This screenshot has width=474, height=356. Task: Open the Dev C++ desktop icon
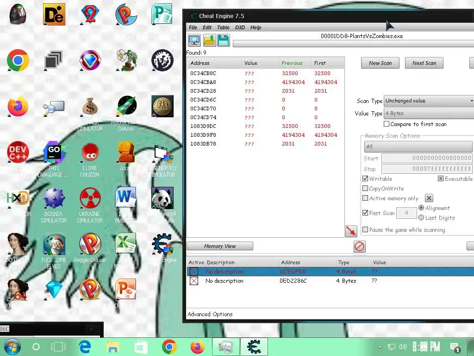click(18, 152)
